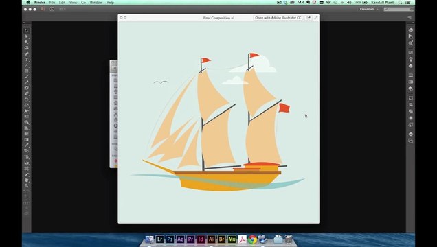Open the Arrange Documents dropdown
The width and height of the screenshot is (437, 247).
point(62,9)
